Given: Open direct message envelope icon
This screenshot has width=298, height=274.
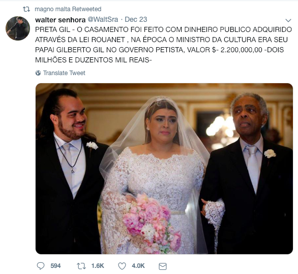Looking at the screenshot, I should (163, 266).
